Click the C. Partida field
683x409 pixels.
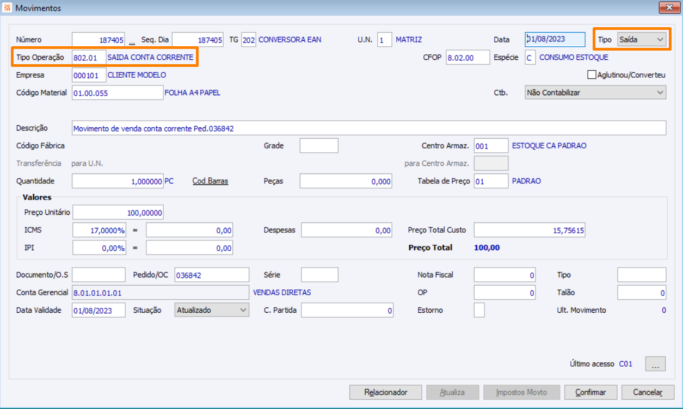coord(347,310)
